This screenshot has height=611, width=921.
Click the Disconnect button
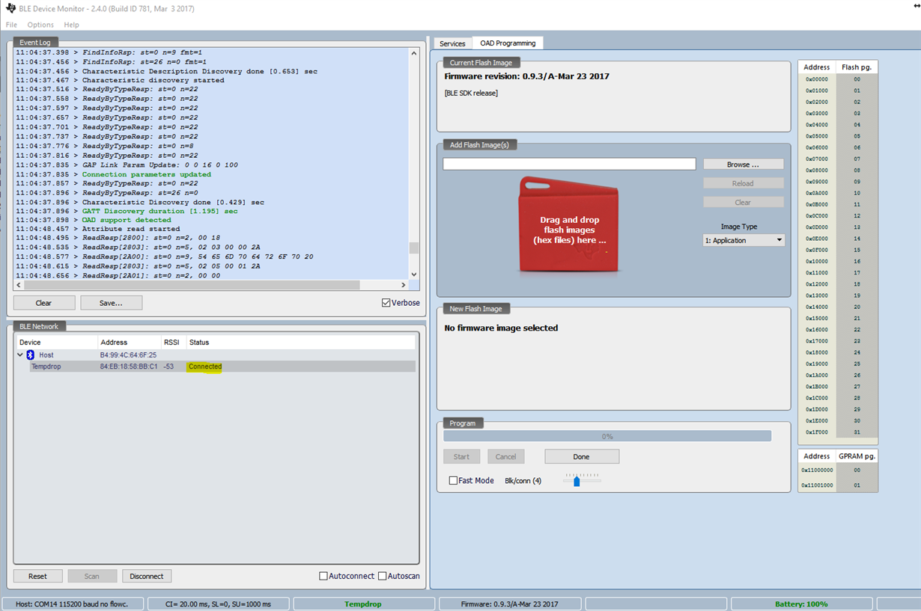[147, 576]
